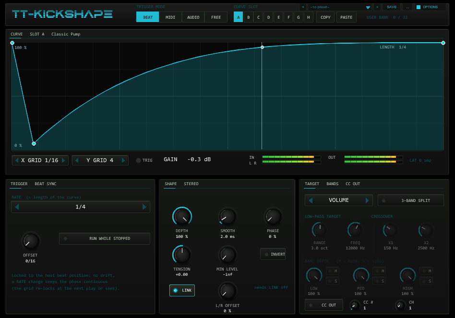Select curve slot D
Image resolution: width=455 pixels, height=318 pixels.
point(268,17)
